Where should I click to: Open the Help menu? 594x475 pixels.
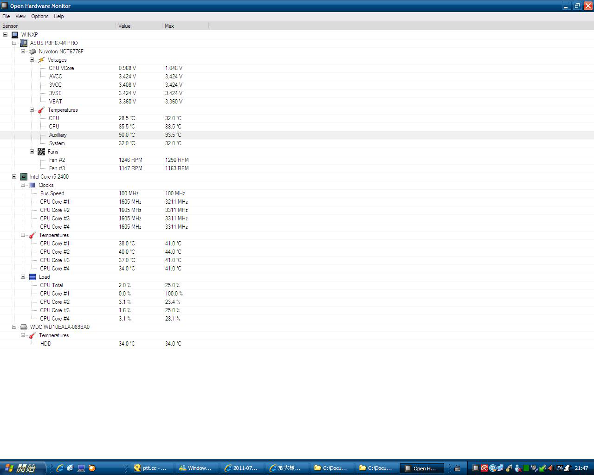59,16
